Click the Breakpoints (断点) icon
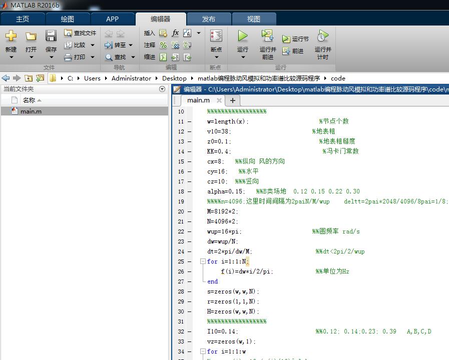This screenshot has height=360, width=449. [x=216, y=36]
